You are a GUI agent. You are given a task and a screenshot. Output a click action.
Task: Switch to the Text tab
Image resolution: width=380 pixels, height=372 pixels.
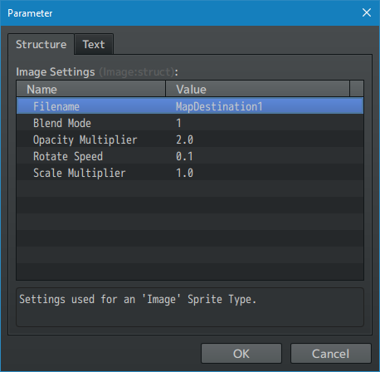tap(94, 44)
